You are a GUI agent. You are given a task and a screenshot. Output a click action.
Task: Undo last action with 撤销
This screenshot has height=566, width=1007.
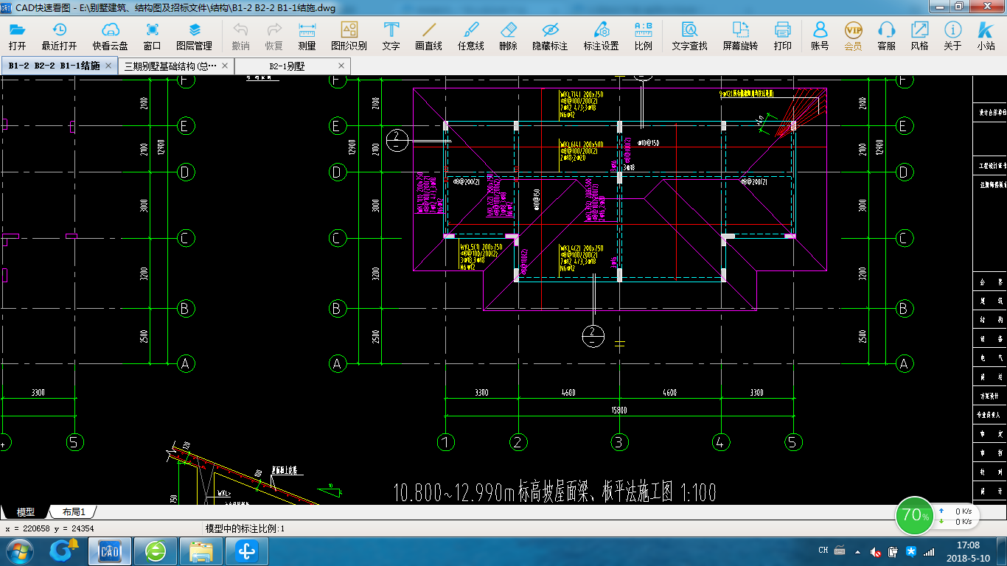tap(240, 36)
